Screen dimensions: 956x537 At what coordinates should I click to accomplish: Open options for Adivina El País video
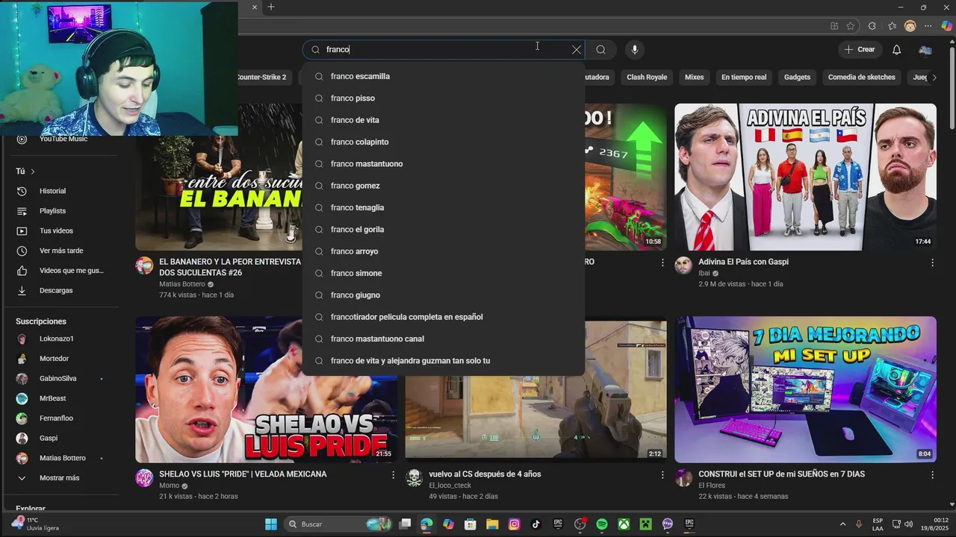(932, 263)
